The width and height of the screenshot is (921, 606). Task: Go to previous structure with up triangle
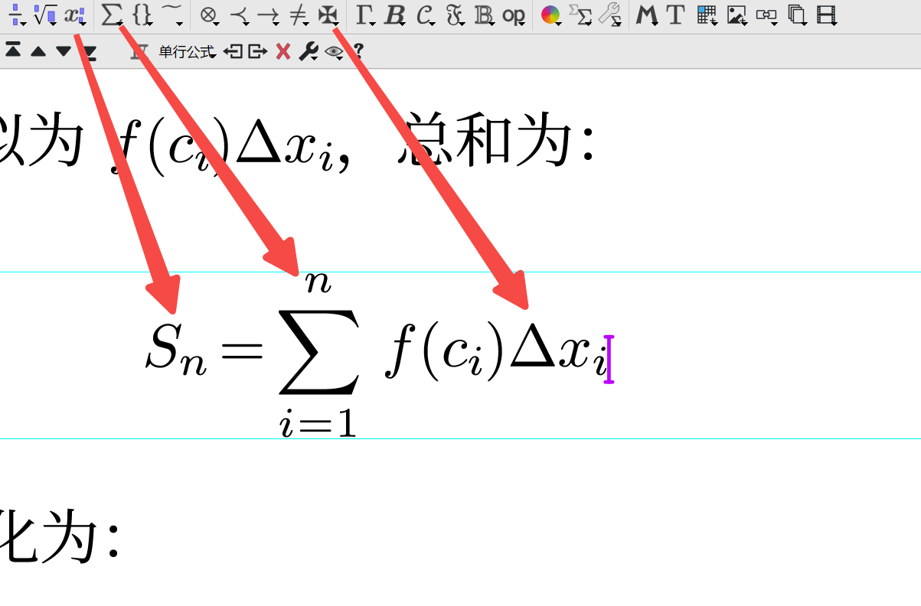point(38,51)
